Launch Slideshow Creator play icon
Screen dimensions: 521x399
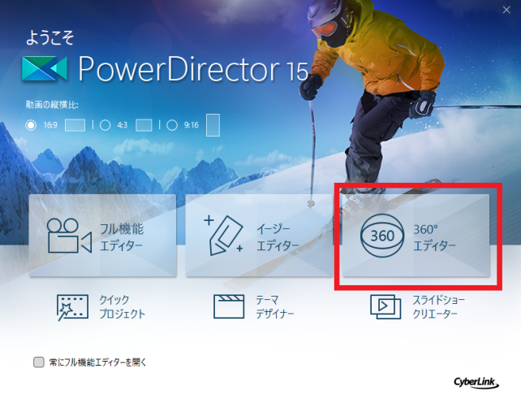(x=385, y=306)
